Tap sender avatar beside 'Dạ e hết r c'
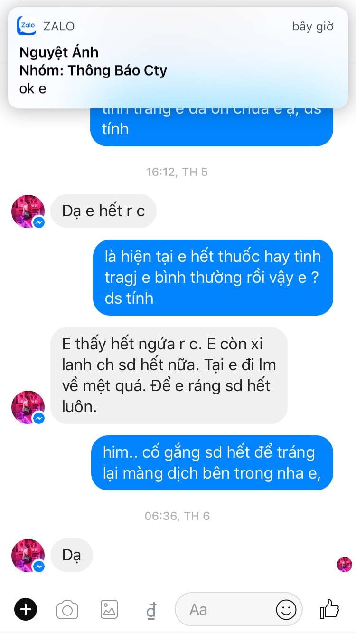The image size is (356, 634). pos(28,211)
